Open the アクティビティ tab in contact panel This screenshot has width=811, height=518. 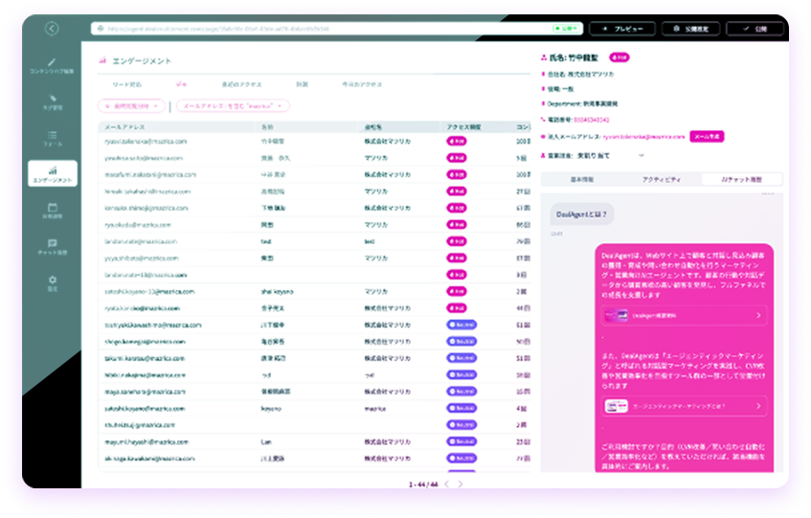pyautogui.click(x=662, y=179)
